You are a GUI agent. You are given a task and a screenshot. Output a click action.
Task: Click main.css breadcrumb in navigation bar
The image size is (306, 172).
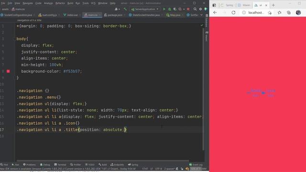tap(18, 9)
